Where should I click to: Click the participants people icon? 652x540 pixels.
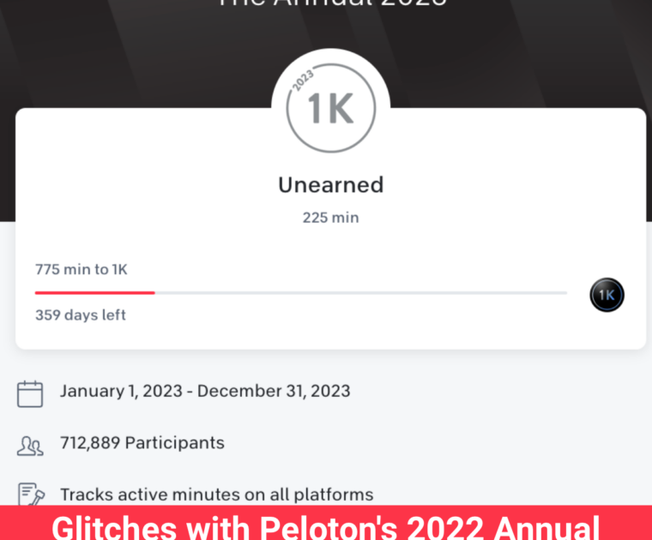click(x=30, y=446)
